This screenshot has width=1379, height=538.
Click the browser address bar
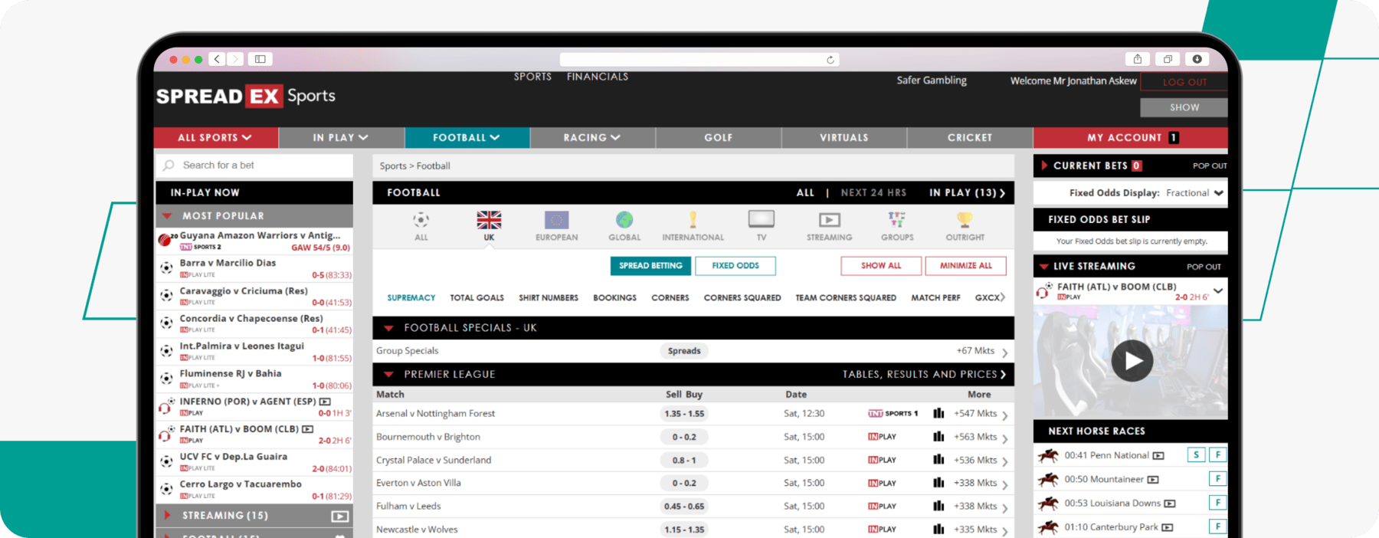click(x=699, y=60)
